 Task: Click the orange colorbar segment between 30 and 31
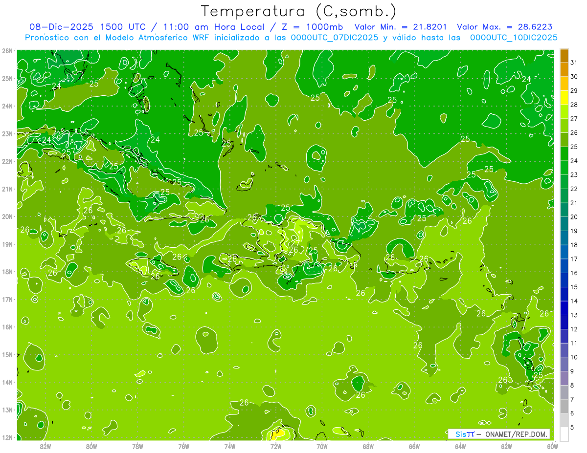(x=564, y=69)
